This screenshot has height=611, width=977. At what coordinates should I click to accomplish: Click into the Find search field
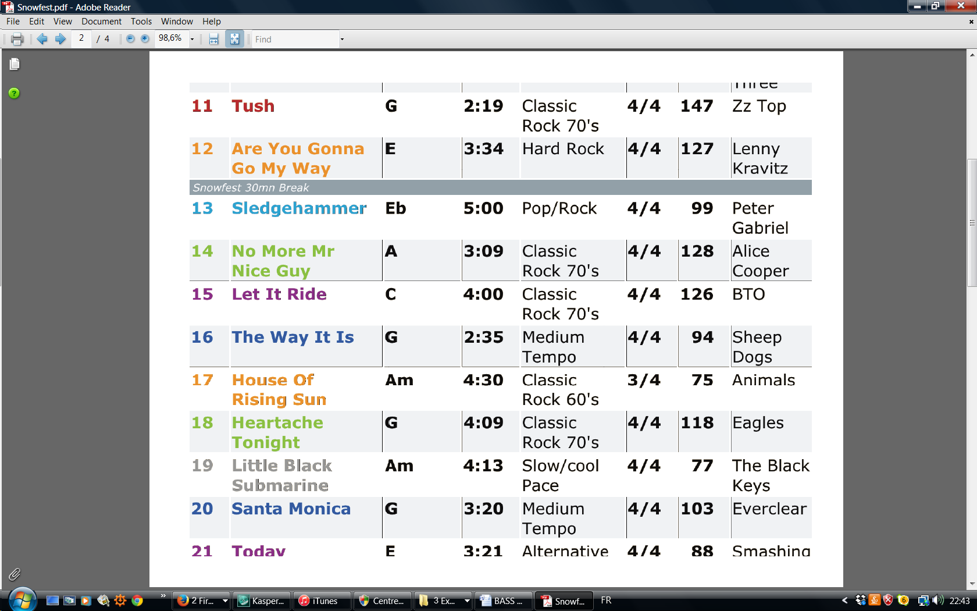coord(295,39)
